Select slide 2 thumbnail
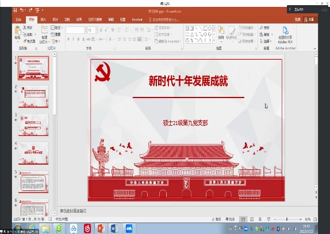The width and height of the screenshot is (330, 234). coord(33,96)
